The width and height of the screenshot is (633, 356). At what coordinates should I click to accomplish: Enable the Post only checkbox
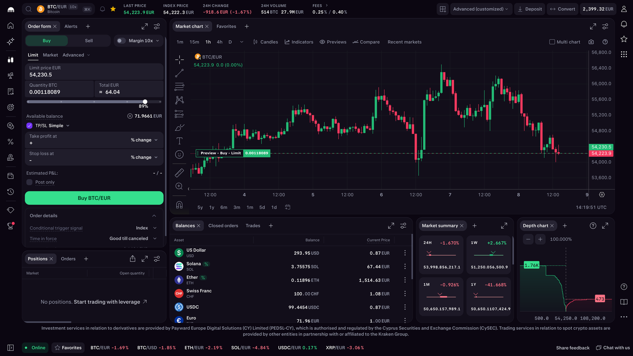point(29,182)
